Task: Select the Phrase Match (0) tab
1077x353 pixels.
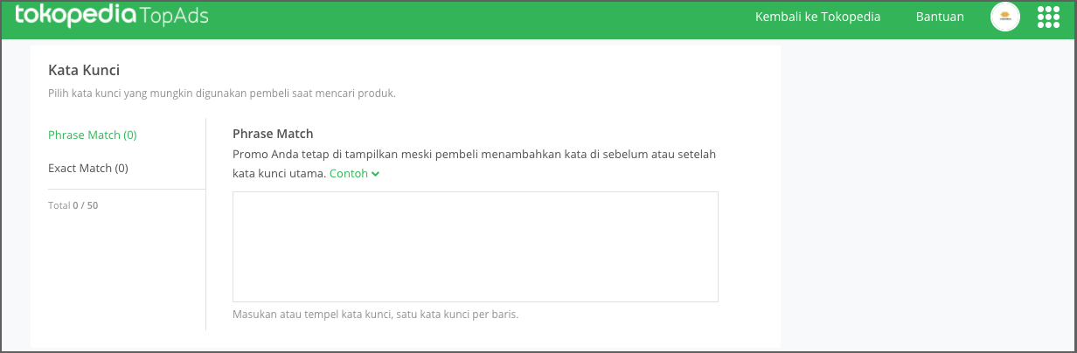Action: coord(93,135)
